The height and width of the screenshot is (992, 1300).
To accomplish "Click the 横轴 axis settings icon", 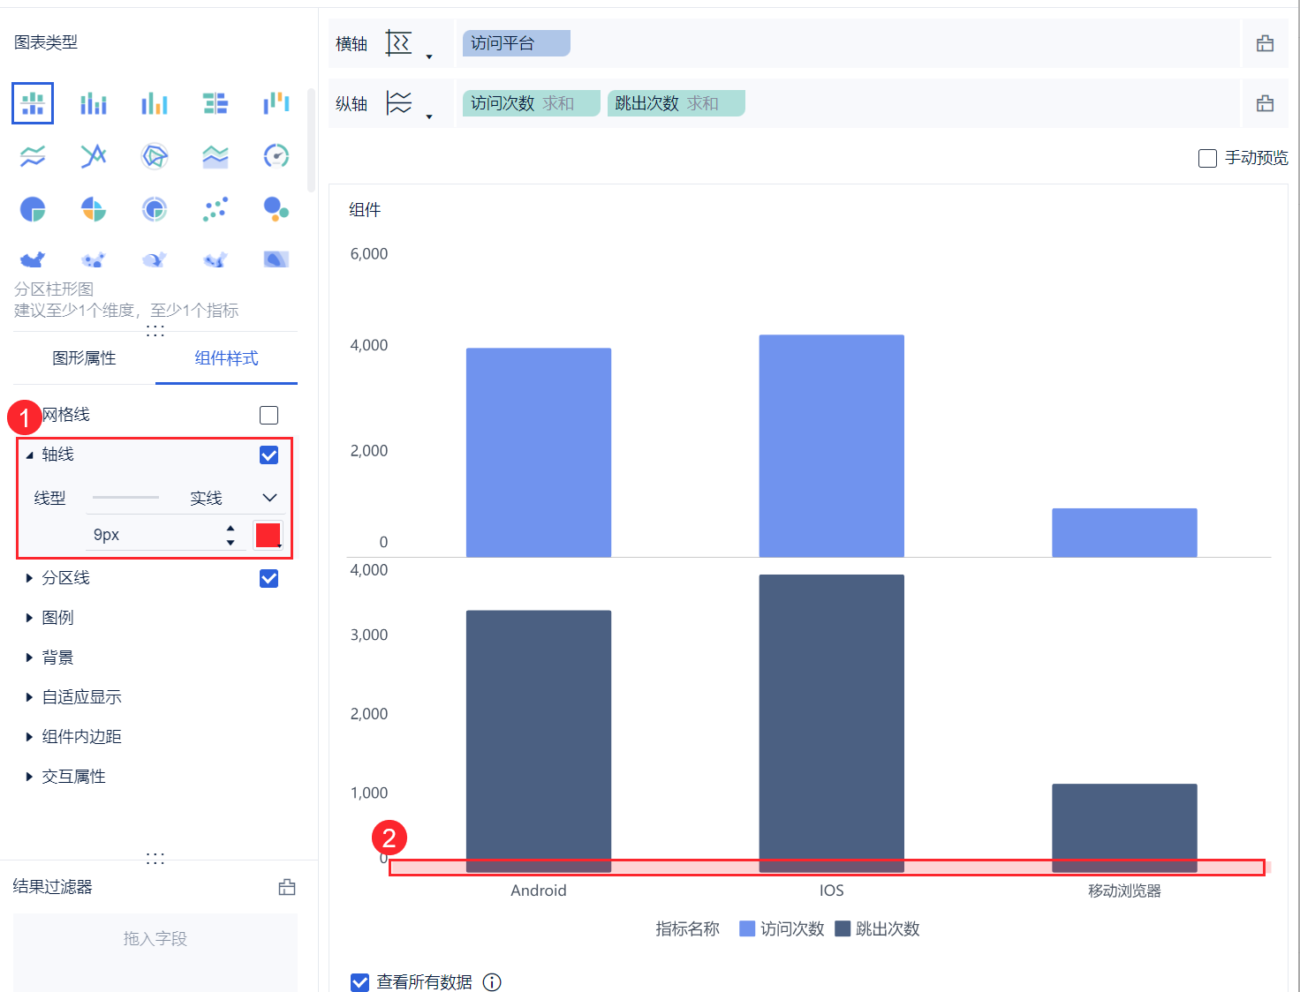I will [399, 43].
